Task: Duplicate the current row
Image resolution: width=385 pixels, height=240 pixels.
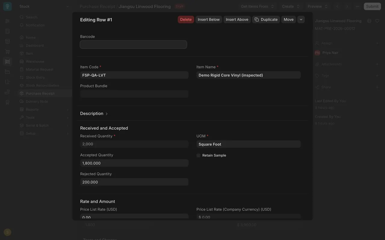Action: coord(266,19)
